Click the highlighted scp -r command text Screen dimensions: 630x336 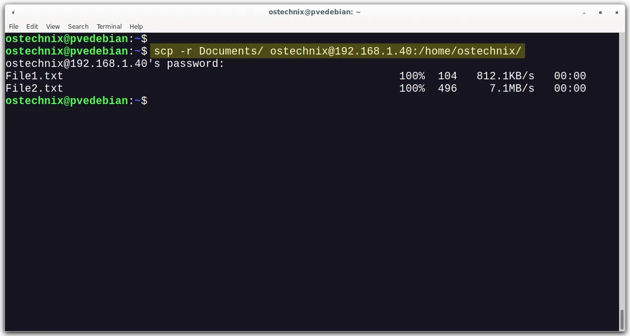(338, 51)
